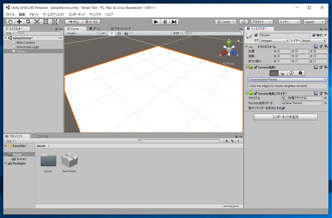Open the Edit menu
The width and height of the screenshot is (332, 218).
[x=22, y=15]
